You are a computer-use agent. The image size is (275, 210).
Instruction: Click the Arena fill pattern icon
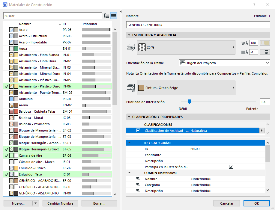(x=11, y=105)
